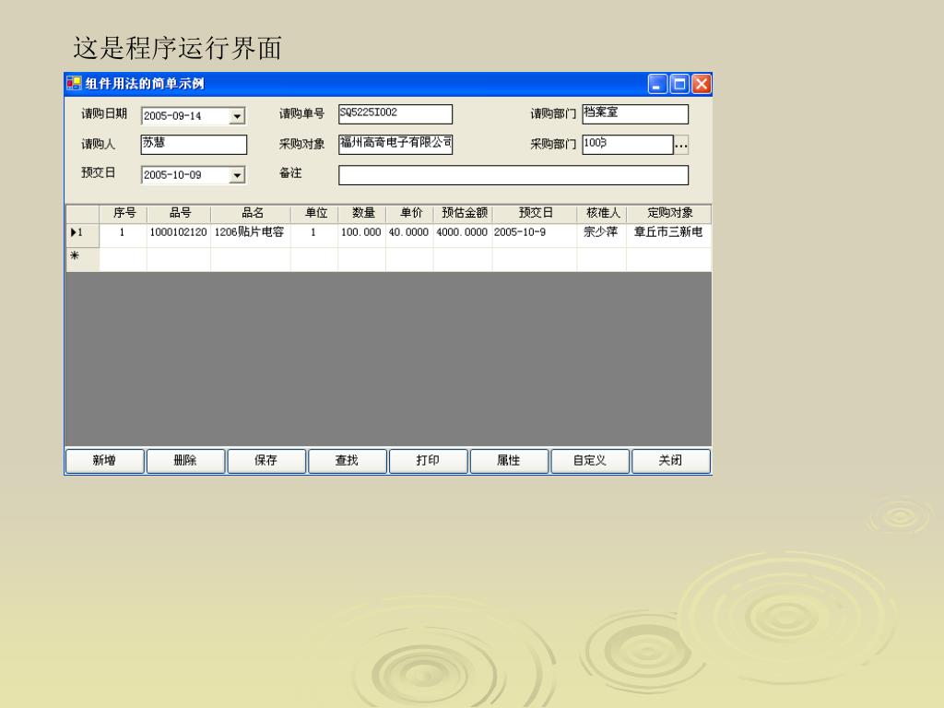Open search with 查找 button
The height and width of the screenshot is (708, 944).
(347, 461)
